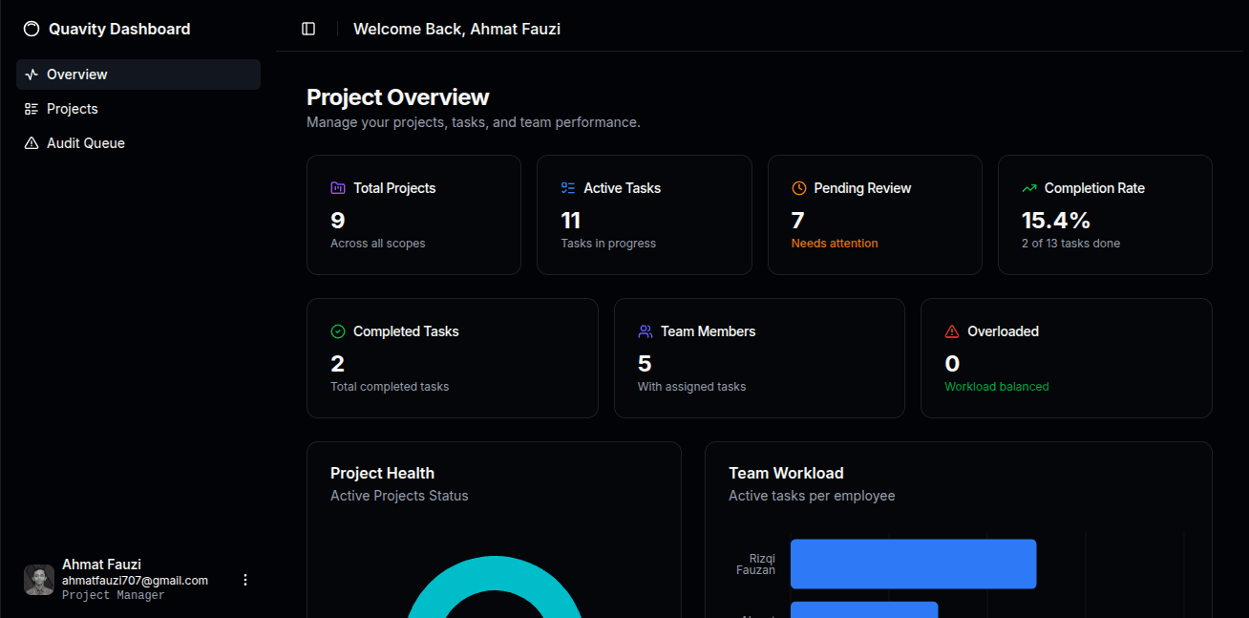The image size is (1249, 618).
Task: Toggle the sidebar collapse control
Action: (307, 29)
